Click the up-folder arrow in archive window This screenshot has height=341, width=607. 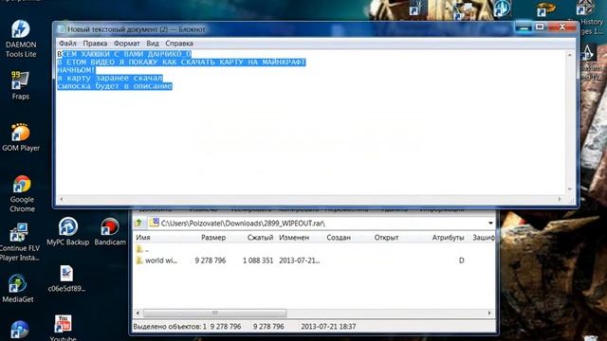(x=139, y=223)
